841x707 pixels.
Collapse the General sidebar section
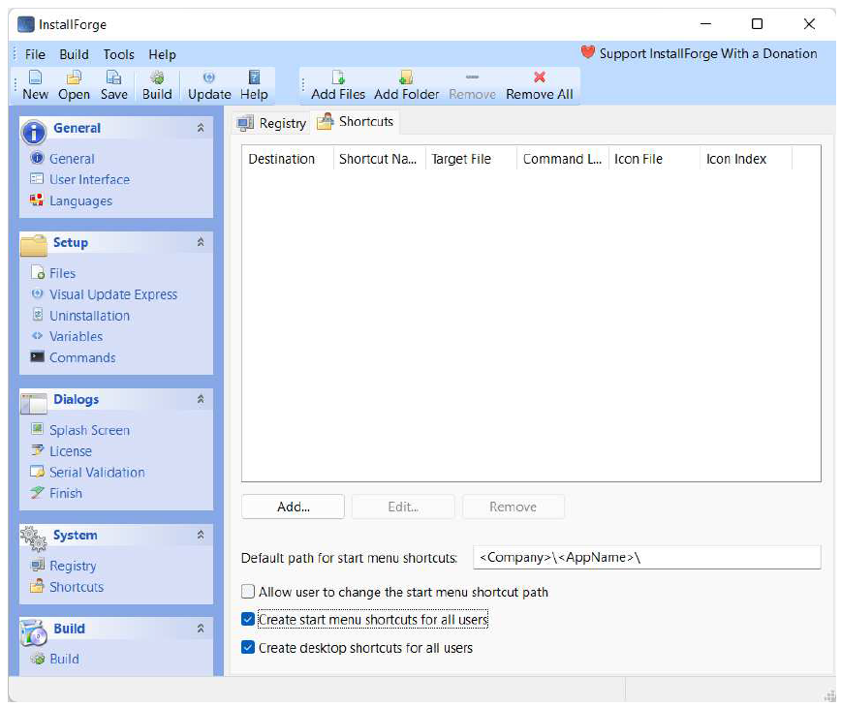pos(201,128)
